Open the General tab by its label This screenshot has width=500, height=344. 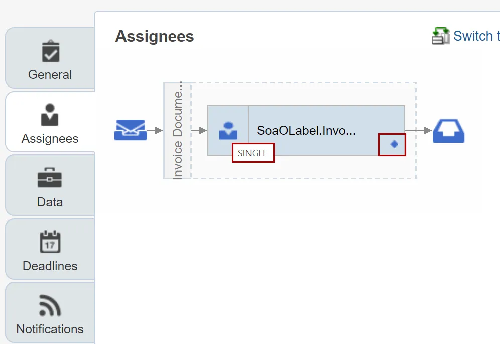point(50,75)
